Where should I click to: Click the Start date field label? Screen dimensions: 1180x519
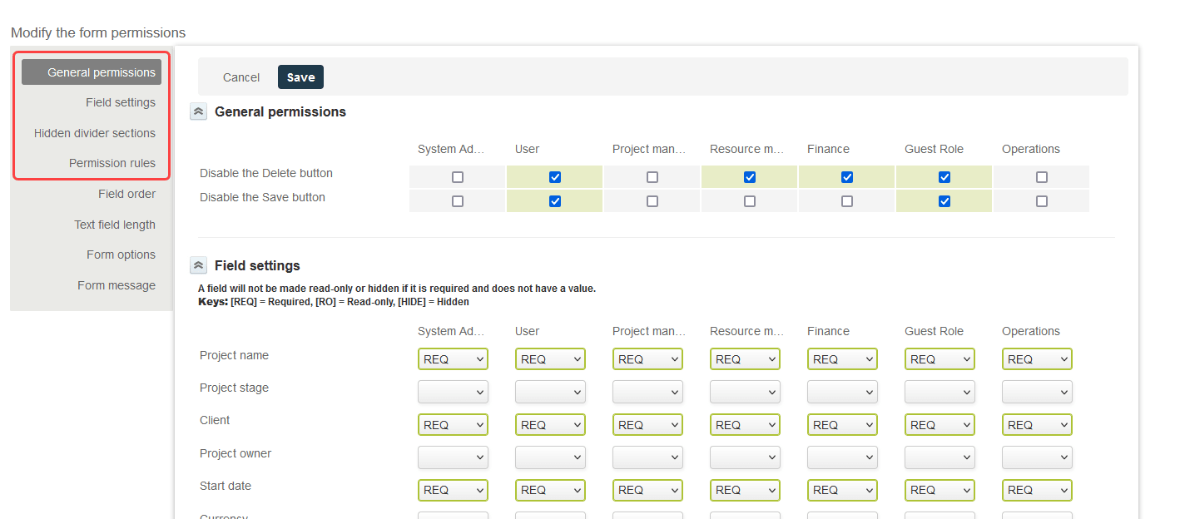click(x=226, y=486)
